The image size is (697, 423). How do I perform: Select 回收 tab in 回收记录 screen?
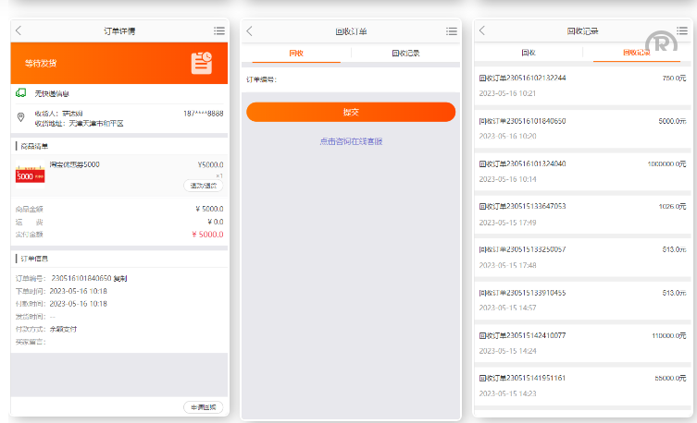point(528,54)
